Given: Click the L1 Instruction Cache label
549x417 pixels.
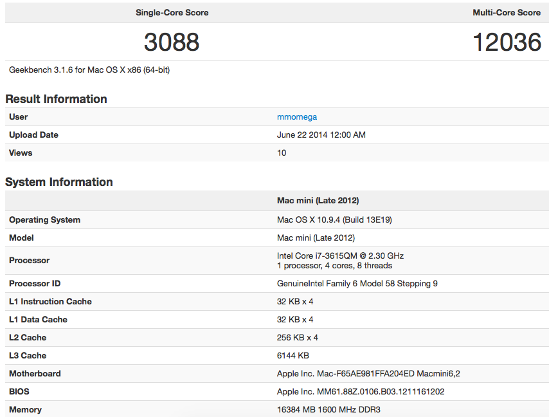Looking at the screenshot, I should [x=50, y=301].
